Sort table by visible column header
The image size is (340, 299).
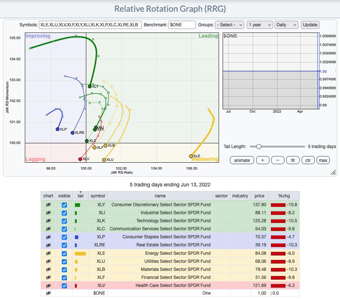click(64, 196)
